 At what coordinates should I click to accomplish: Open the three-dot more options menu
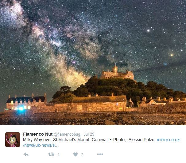click(100, 154)
